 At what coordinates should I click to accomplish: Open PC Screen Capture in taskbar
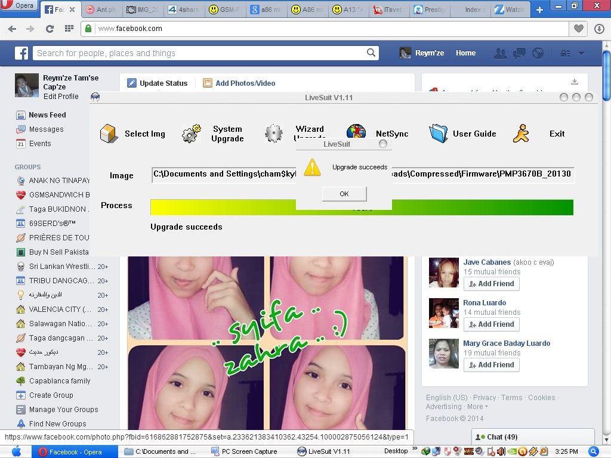tap(244, 451)
